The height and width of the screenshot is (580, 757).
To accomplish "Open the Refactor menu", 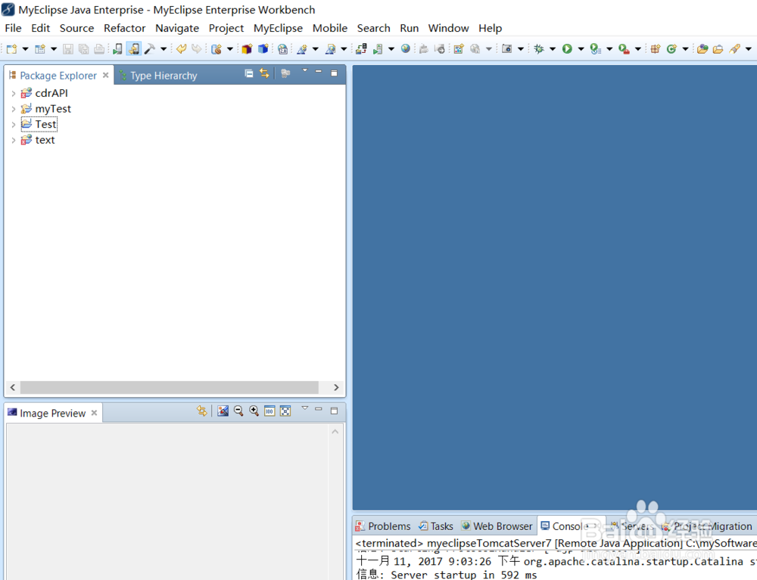I will point(125,28).
